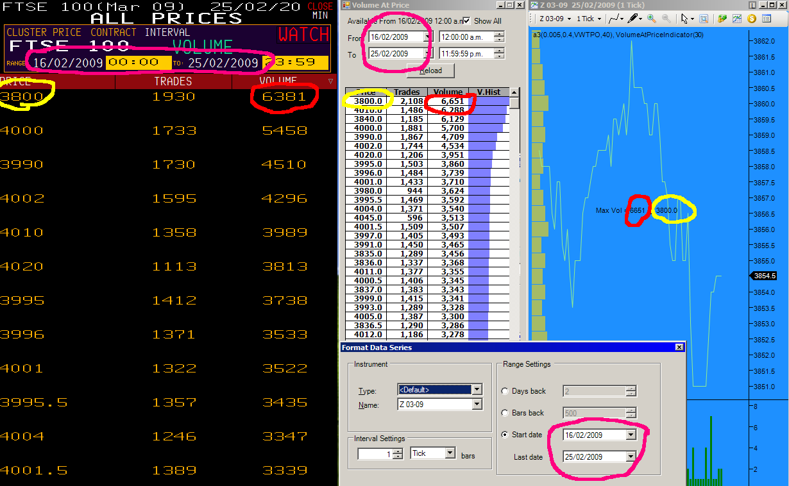Close the Format Data Series dialog
Screen dimensions: 789x486
679,348
